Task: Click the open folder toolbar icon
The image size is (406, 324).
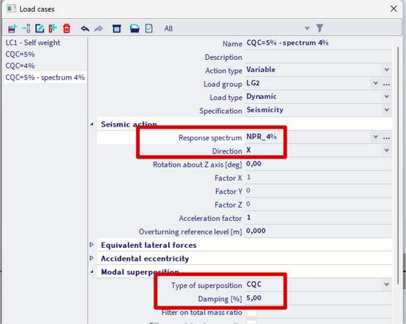Action: [x=135, y=28]
